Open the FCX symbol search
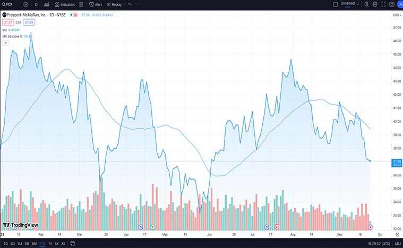This screenshot has width=403, height=248. point(7,4)
